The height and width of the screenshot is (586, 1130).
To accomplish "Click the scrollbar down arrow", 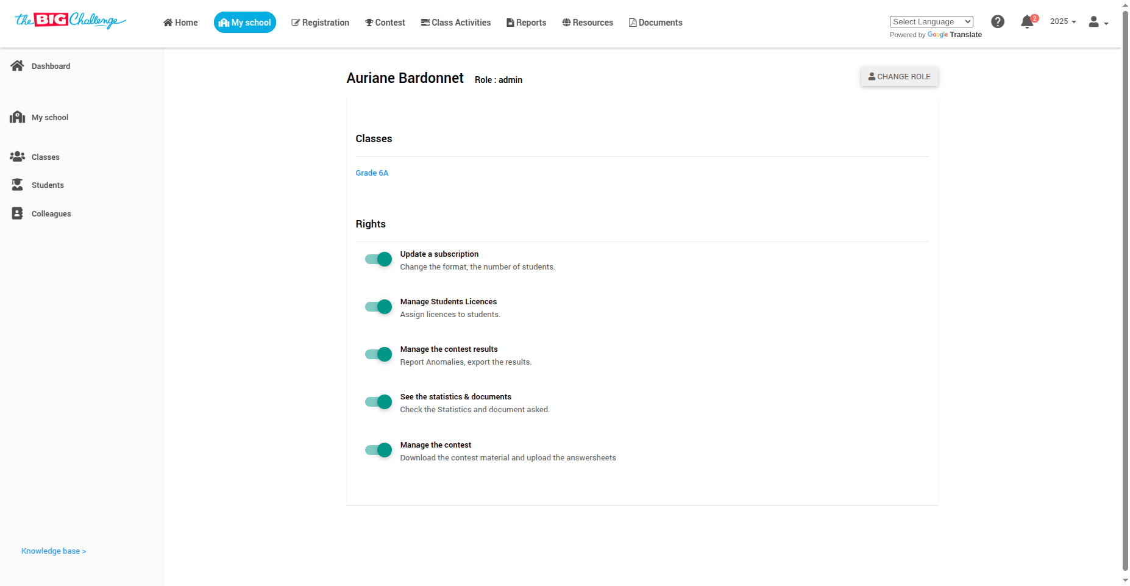I will tap(1125, 581).
